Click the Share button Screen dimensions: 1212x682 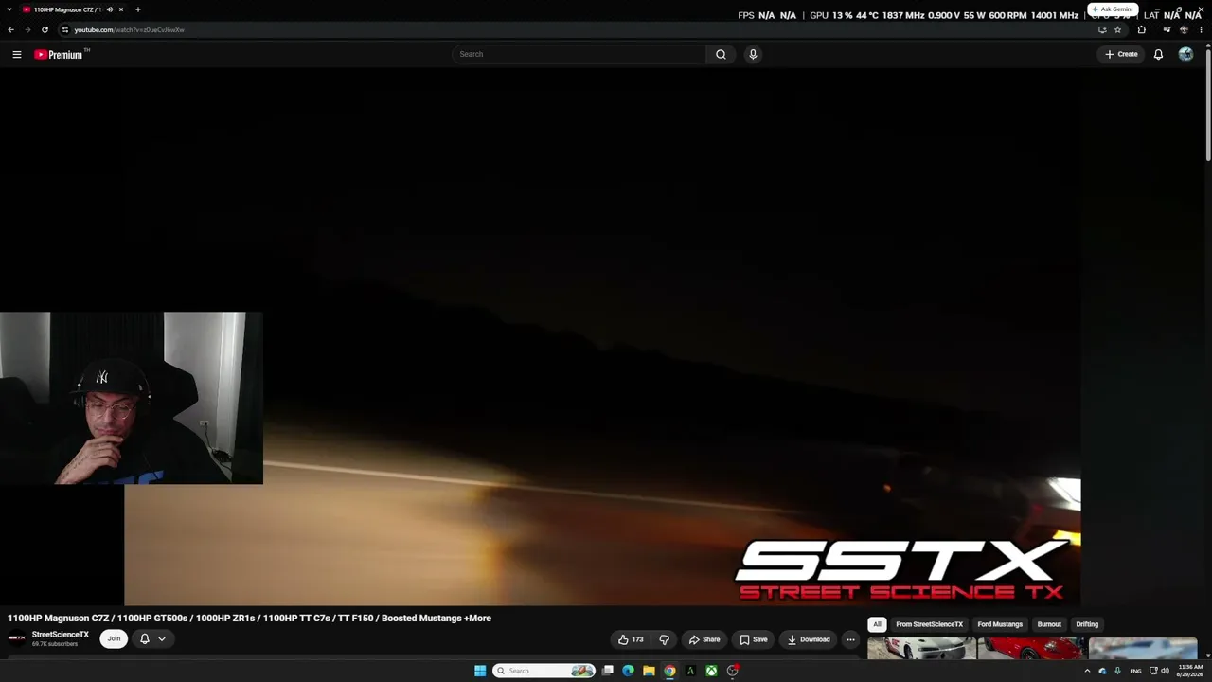[x=704, y=639]
